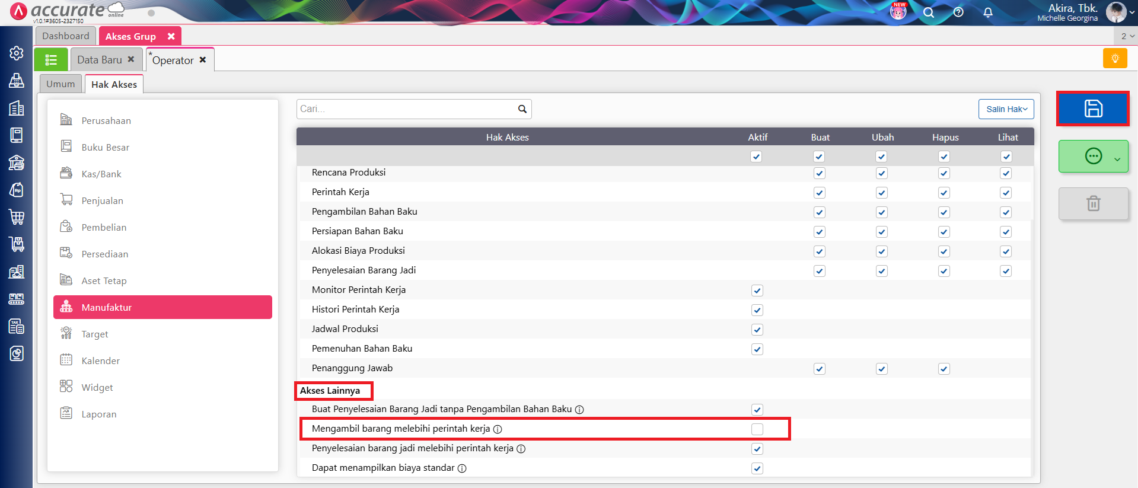Open the Salin Hak dropdown
The image size is (1138, 488).
click(x=1006, y=109)
